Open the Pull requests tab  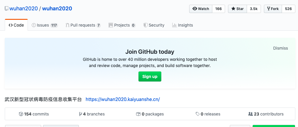click(x=83, y=25)
